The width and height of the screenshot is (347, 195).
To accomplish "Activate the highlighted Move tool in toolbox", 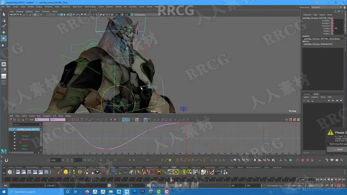I will pos(4,38).
